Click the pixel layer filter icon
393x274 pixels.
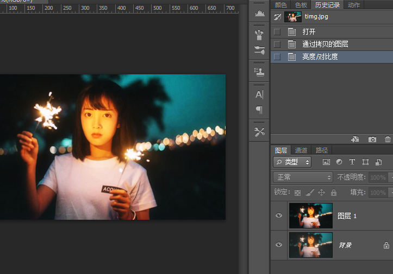coord(326,162)
